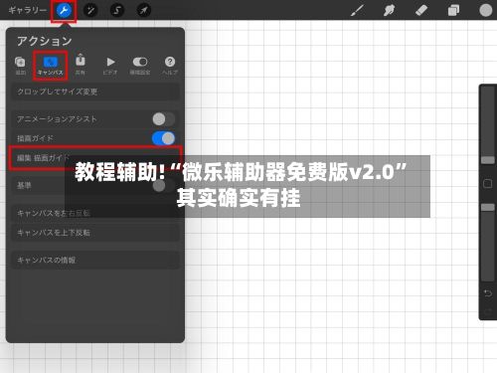Viewport: 497px width, 373px height.
Task: Toggle the 基準 reference switch
Action: (163, 186)
